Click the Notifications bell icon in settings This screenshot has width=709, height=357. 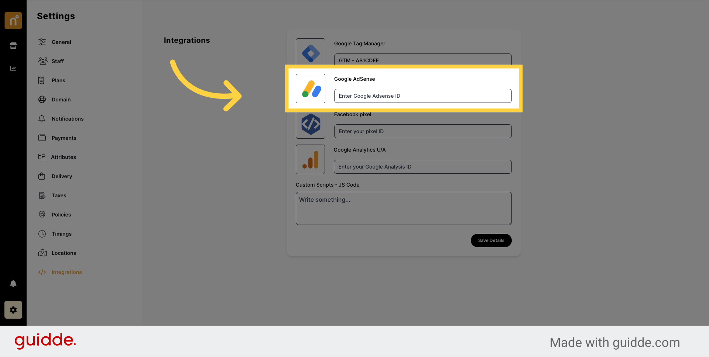(42, 119)
